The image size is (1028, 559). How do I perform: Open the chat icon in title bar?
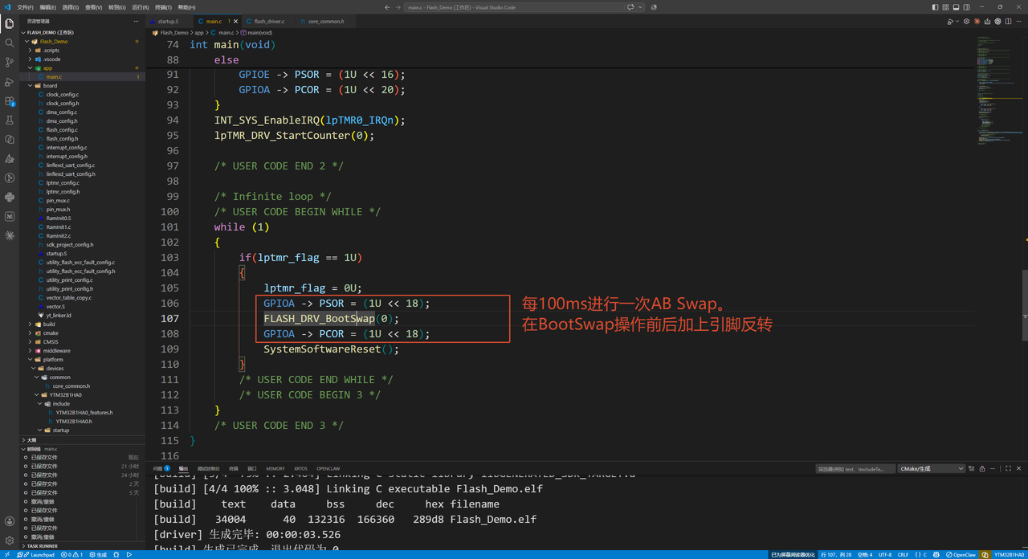click(x=631, y=6)
